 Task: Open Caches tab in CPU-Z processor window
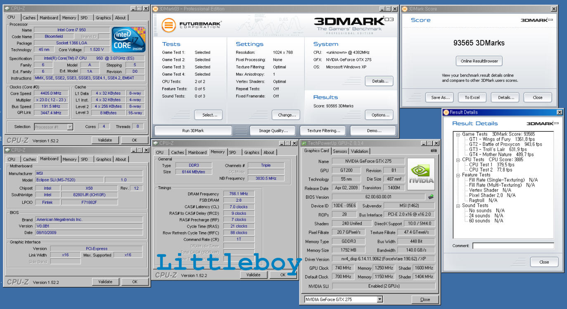[x=29, y=18]
